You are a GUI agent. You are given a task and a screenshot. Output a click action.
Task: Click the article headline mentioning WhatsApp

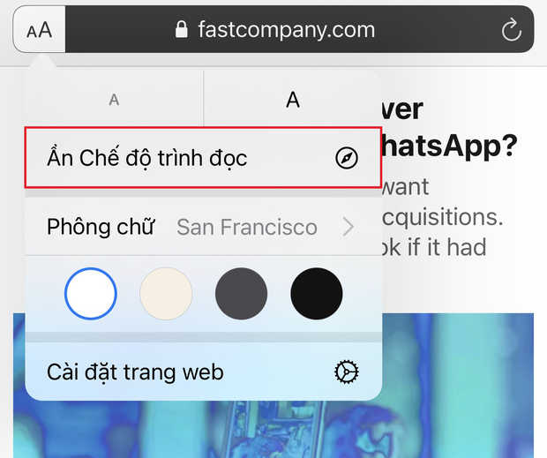coord(448,128)
